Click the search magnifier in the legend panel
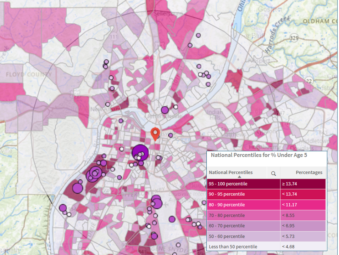This screenshot has height=255, width=339. coord(273,172)
